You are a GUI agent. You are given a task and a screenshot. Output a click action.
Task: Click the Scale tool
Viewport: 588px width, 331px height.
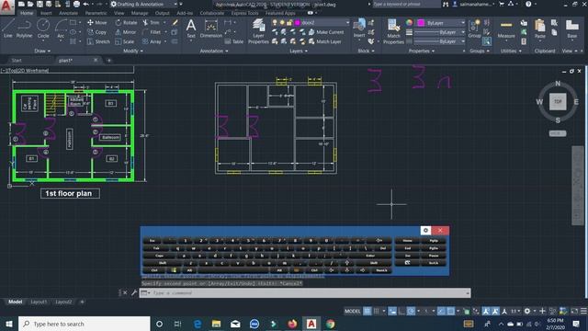125,41
